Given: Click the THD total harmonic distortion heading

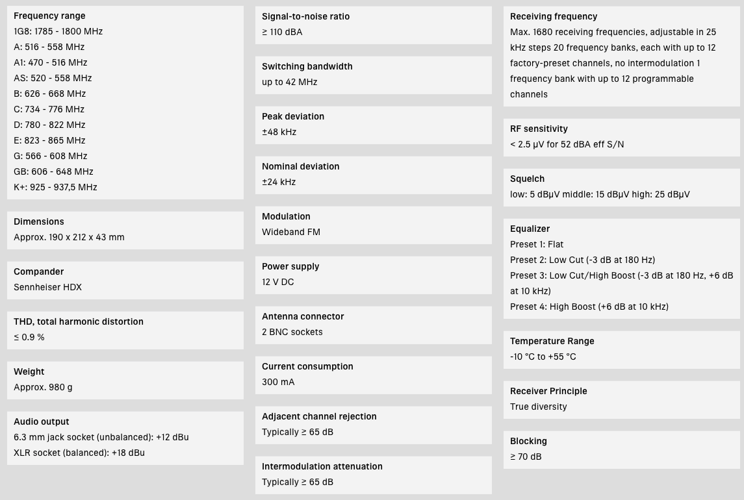Looking at the screenshot, I should pos(79,321).
